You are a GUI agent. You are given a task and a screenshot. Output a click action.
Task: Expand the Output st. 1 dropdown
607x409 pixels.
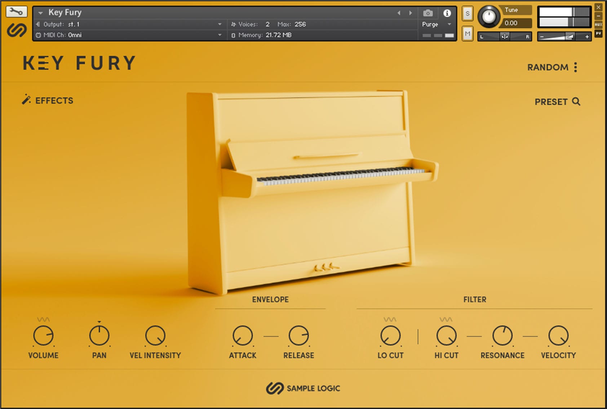point(220,24)
